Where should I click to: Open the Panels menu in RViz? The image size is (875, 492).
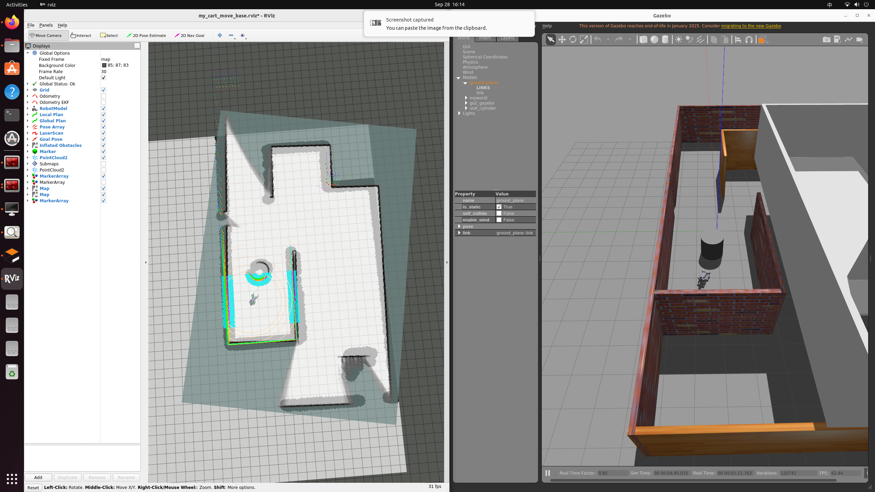coord(46,25)
